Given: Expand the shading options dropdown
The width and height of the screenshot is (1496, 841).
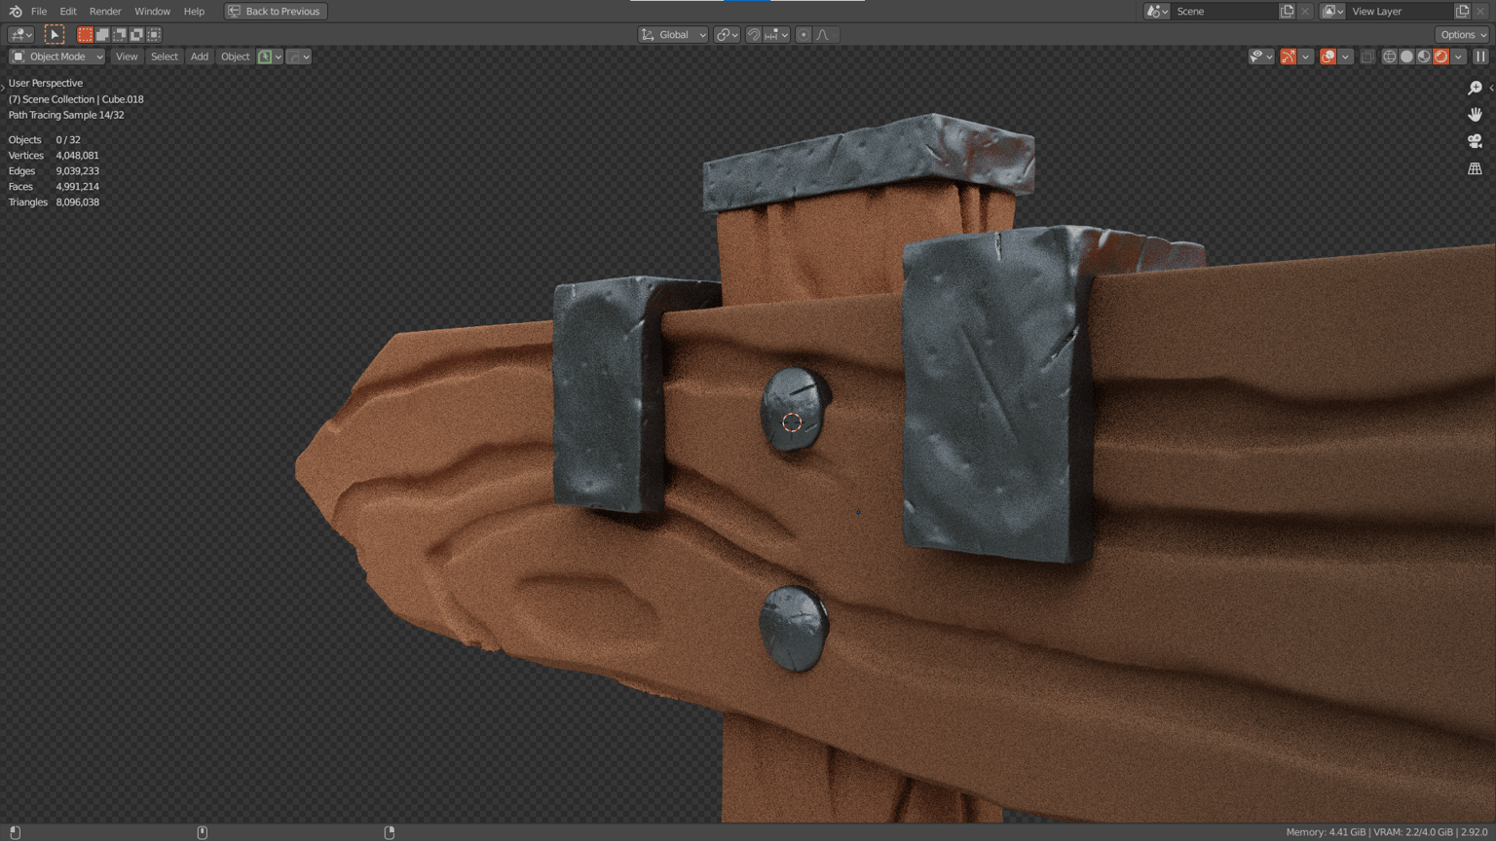Looking at the screenshot, I should pyautogui.click(x=1458, y=56).
